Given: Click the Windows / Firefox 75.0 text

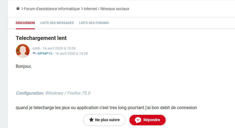Looking at the screenshot, I should click(x=68, y=93).
